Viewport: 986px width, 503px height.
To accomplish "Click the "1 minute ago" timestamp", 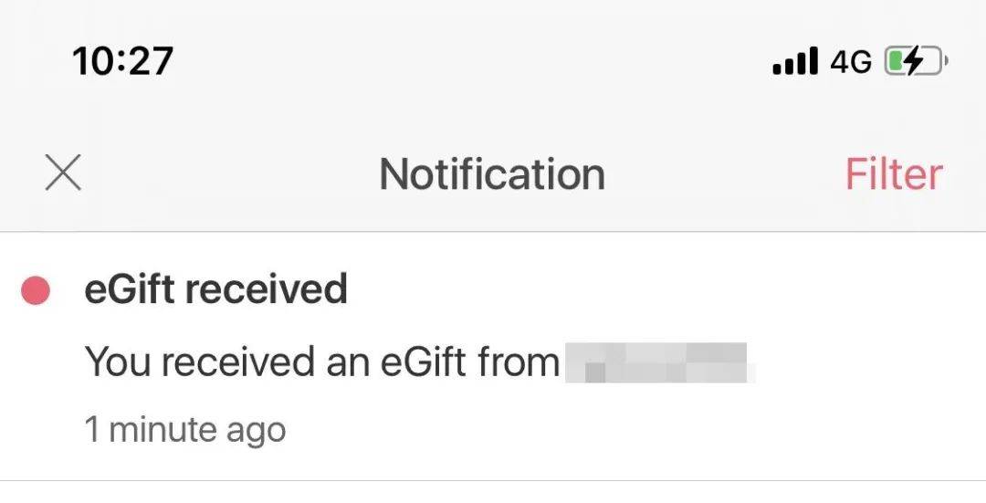I will tap(184, 429).
